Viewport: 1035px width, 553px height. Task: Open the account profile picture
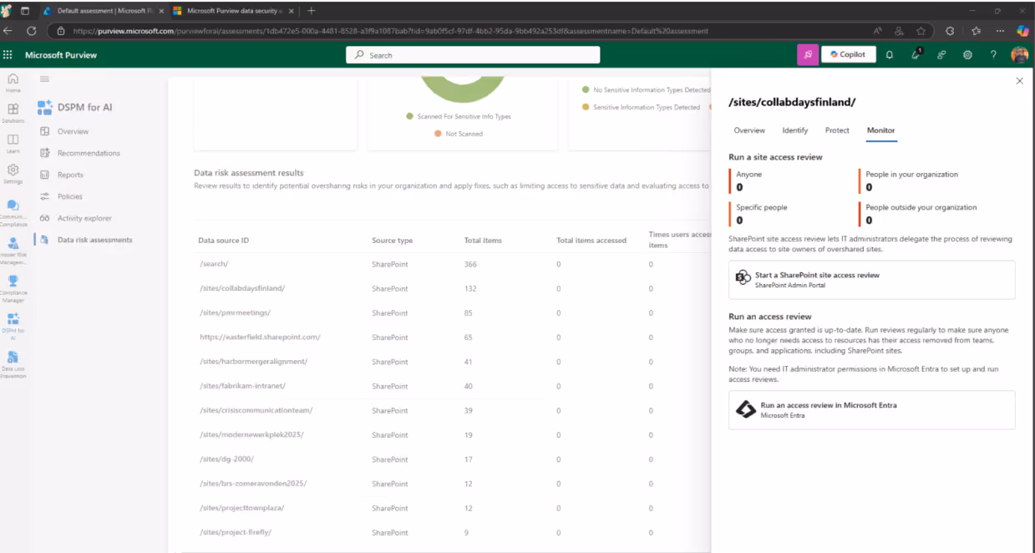coord(1019,54)
